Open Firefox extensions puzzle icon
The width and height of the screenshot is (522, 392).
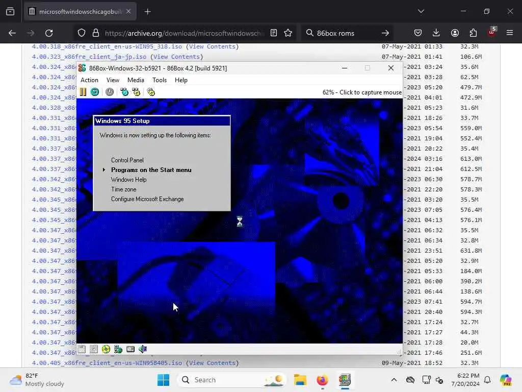[x=473, y=33]
